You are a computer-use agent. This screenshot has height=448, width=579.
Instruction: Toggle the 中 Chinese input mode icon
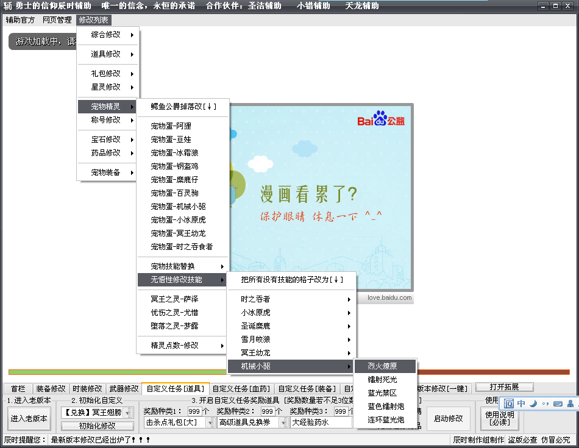[521, 404]
